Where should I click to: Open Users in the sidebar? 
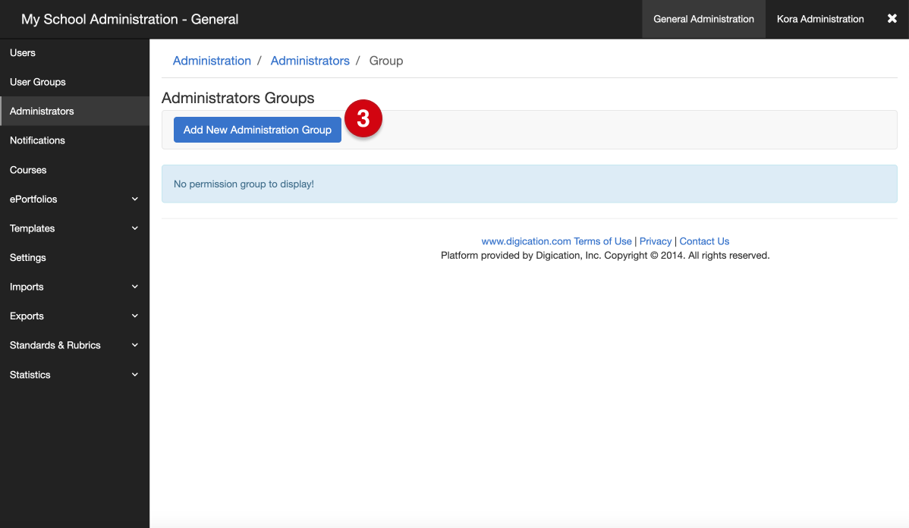pos(23,53)
